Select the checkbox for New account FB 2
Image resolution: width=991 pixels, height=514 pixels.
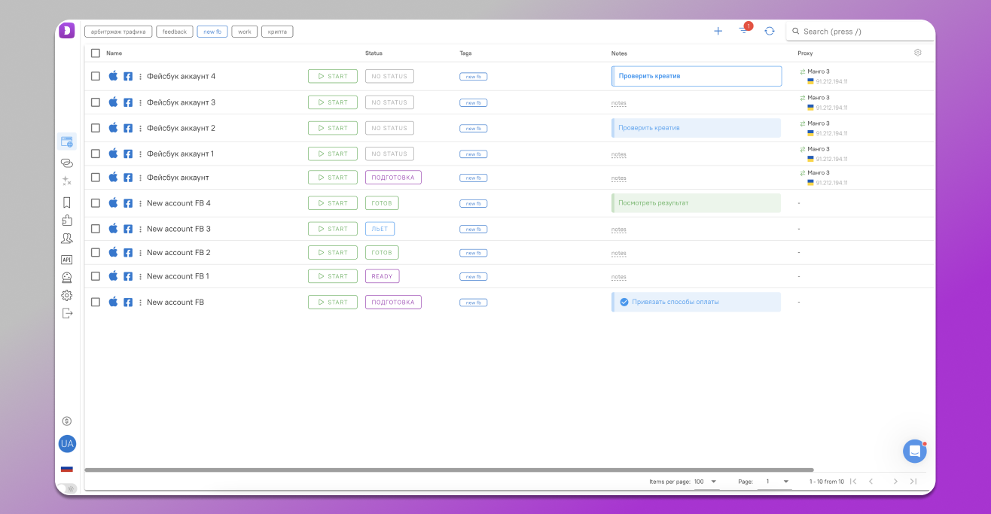coord(96,252)
